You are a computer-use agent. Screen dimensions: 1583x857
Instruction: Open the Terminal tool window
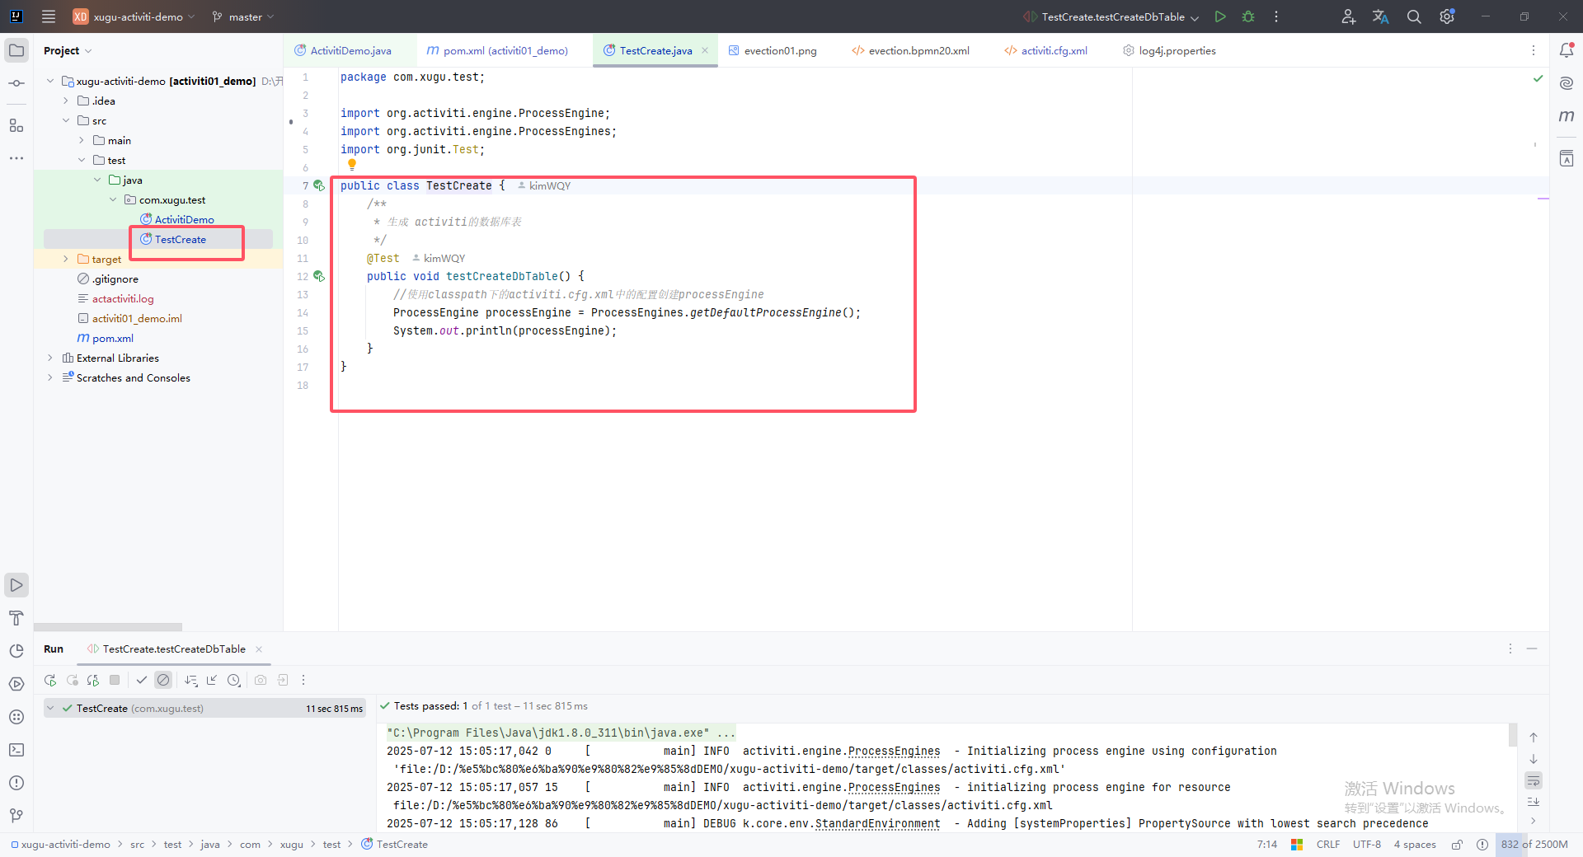(16, 750)
